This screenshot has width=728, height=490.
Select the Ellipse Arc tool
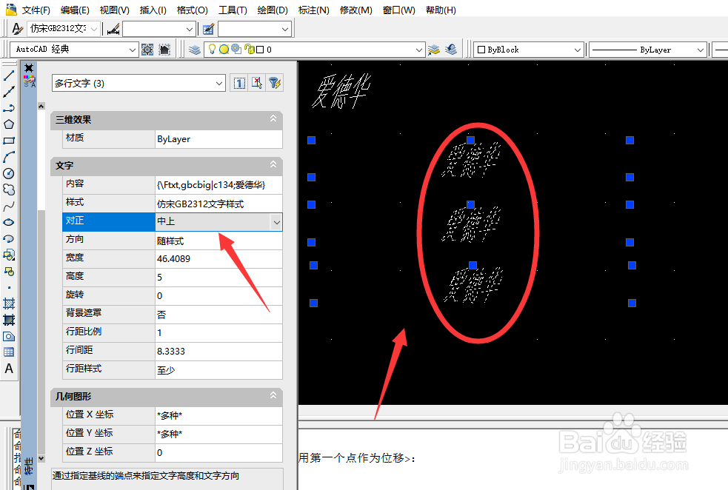tap(9, 238)
